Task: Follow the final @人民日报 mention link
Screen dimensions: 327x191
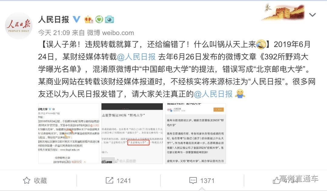Action: point(213,94)
